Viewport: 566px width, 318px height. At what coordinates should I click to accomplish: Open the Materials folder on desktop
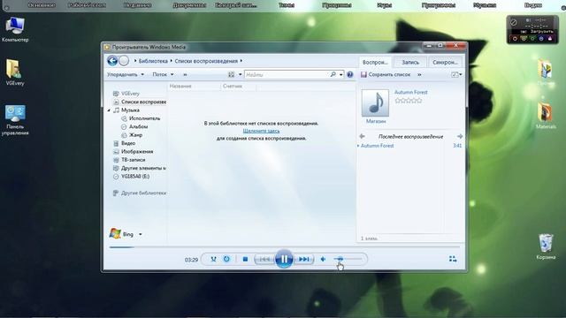546,116
